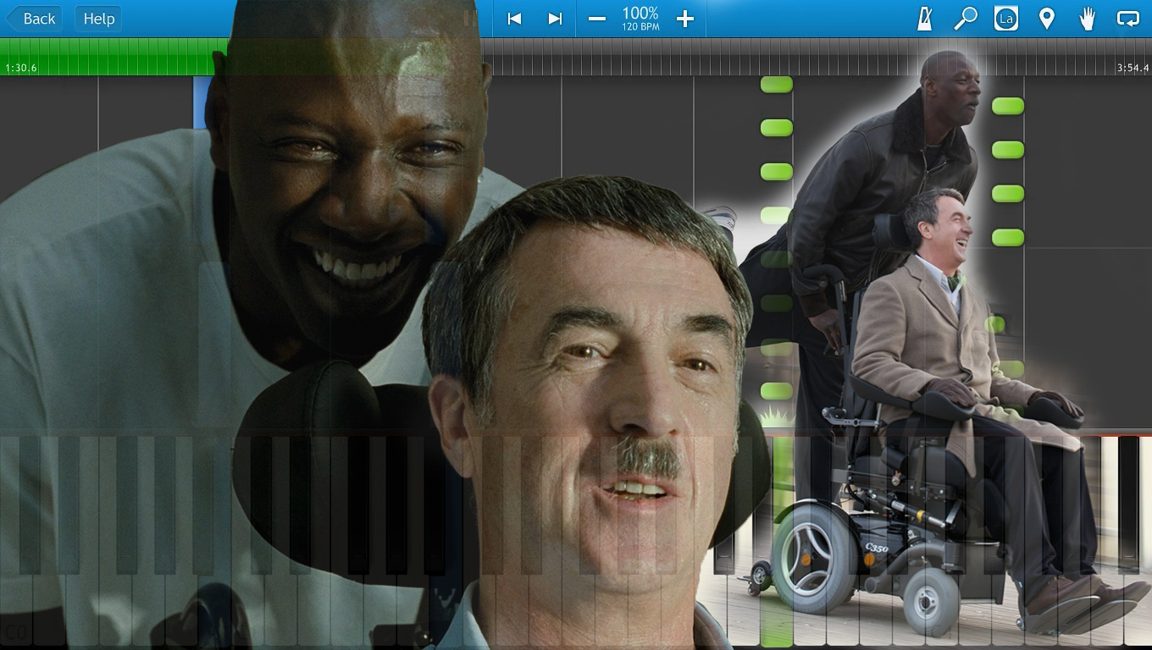Open the zoom magnifier tool
Viewport: 1152px width, 650px height.
click(x=965, y=19)
